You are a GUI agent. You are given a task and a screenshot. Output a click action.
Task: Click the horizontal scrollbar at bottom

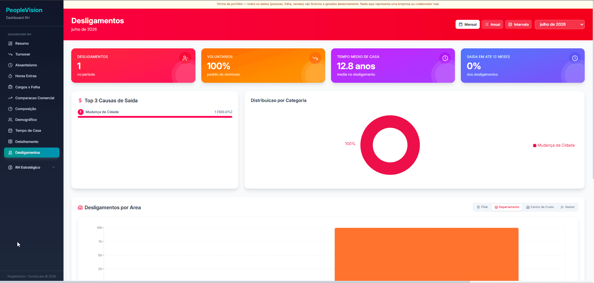pyautogui.click(x=235, y=282)
